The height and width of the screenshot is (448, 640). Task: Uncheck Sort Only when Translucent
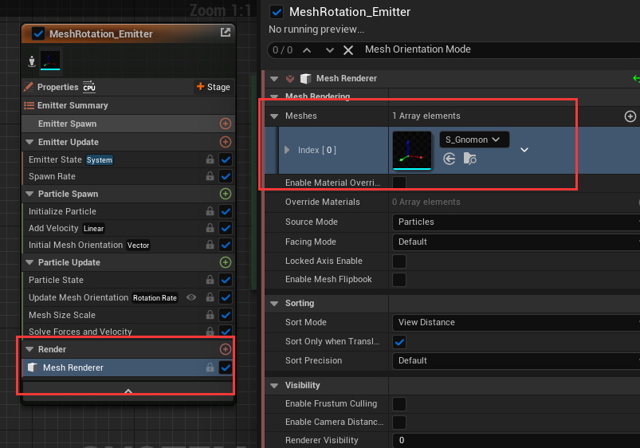[399, 342]
